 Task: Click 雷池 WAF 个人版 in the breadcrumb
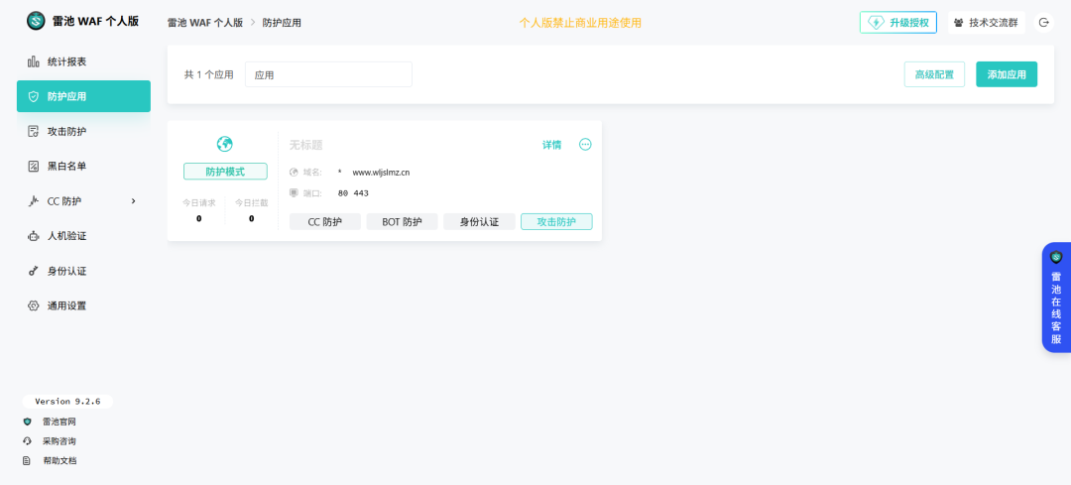[205, 23]
